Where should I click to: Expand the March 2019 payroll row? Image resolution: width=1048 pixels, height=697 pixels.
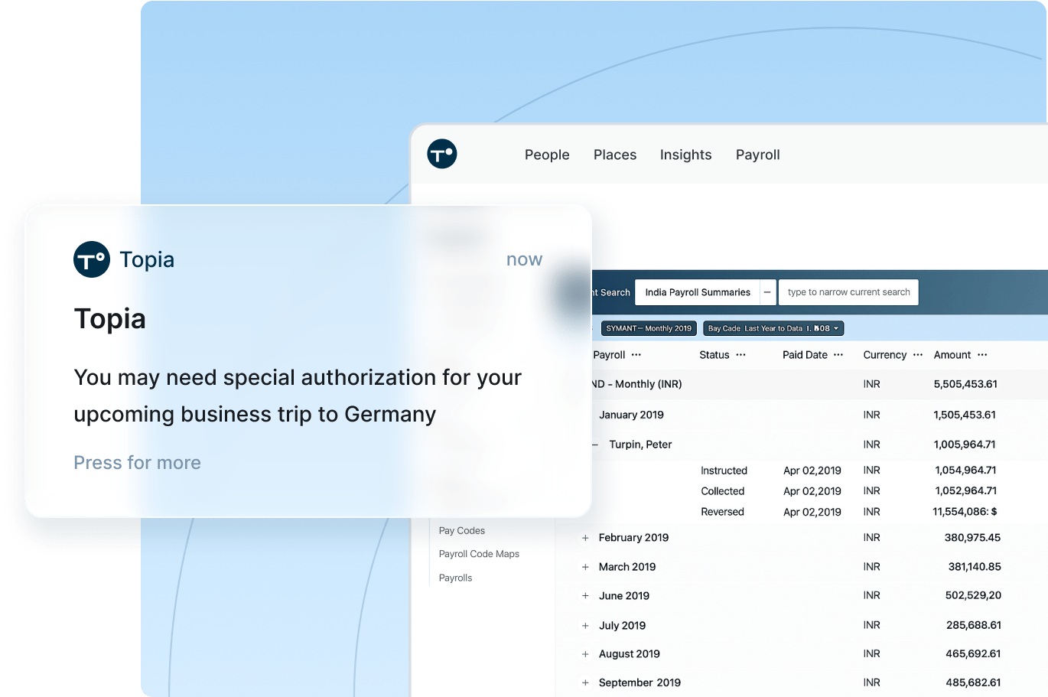pos(585,567)
